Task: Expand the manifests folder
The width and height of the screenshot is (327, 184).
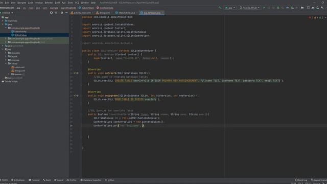Action: [3, 21]
